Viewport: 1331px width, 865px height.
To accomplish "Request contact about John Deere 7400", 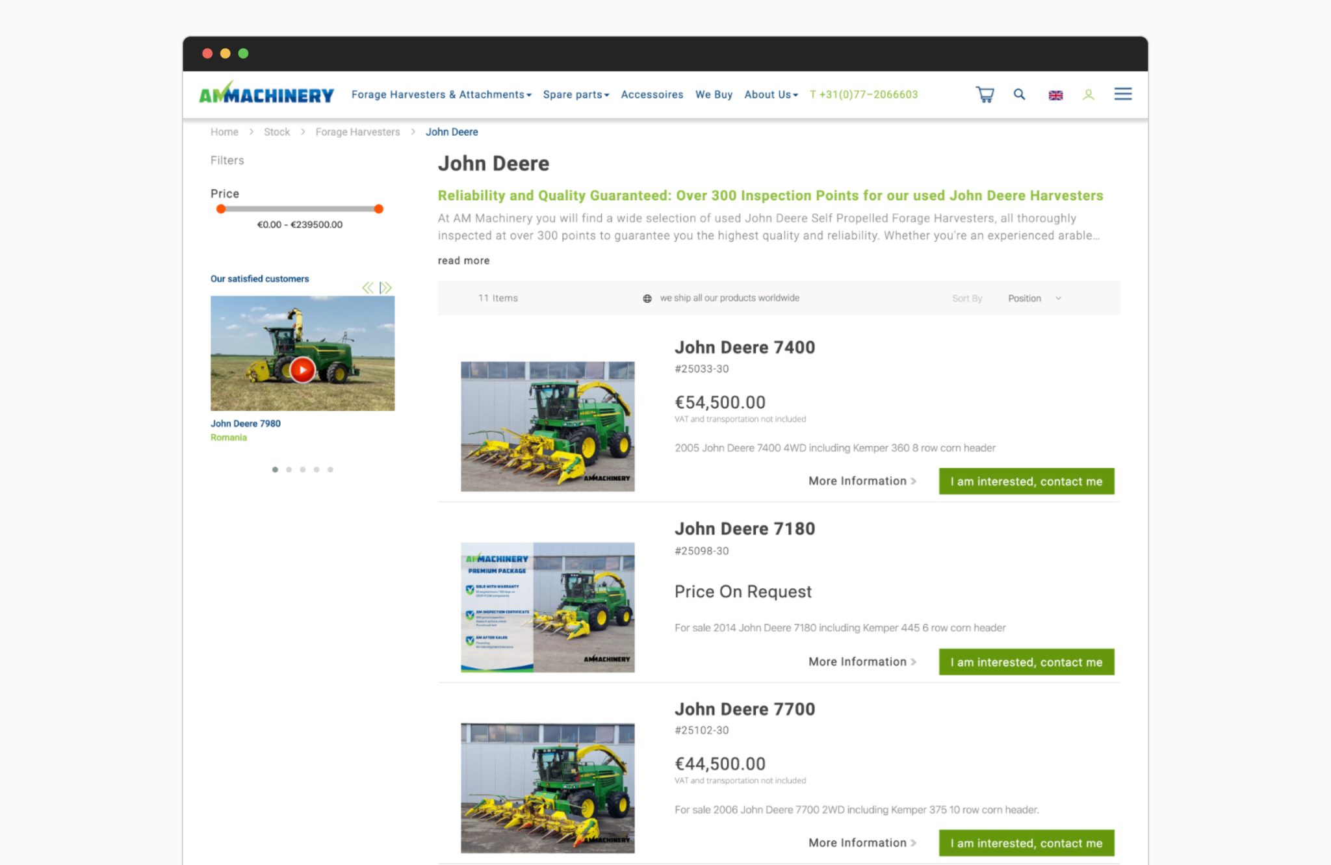I will pyautogui.click(x=1026, y=481).
